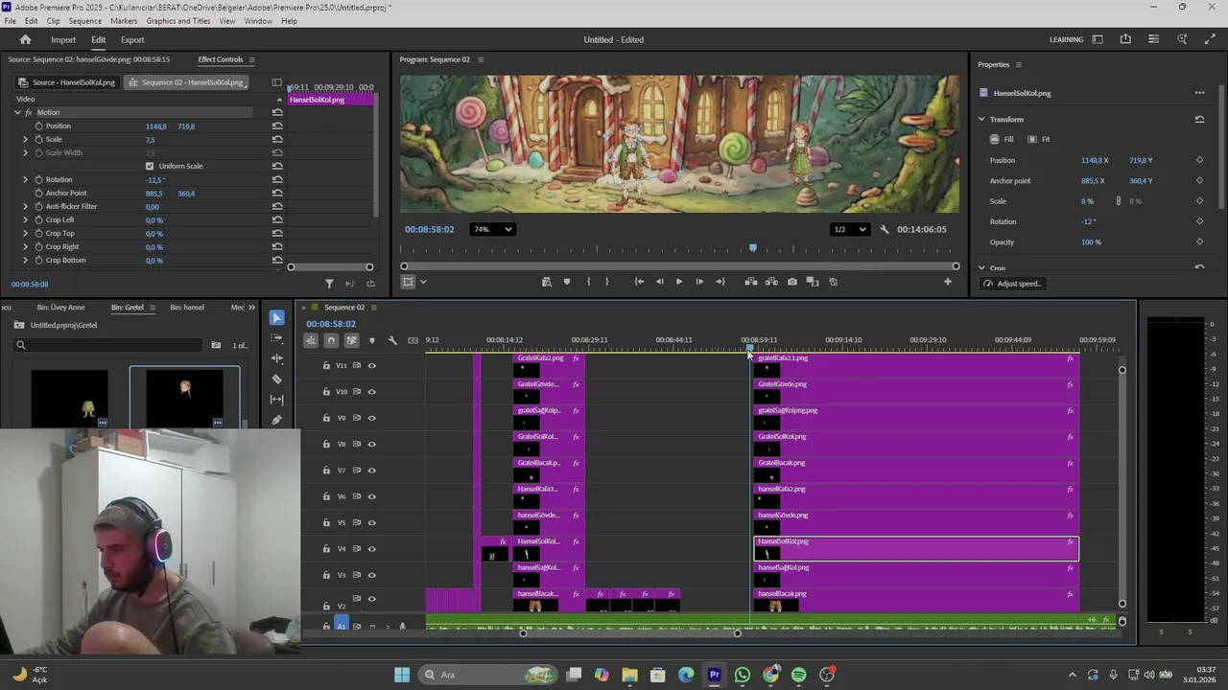Open the LEARNING workspace link
The height and width of the screenshot is (690, 1228).
coord(1066,39)
